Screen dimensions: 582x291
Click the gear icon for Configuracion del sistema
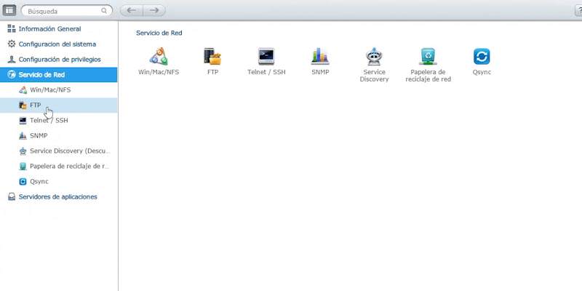(12, 44)
